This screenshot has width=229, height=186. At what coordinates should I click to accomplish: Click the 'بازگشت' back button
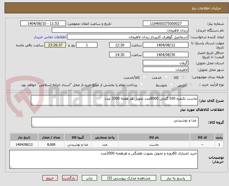coord(70,178)
